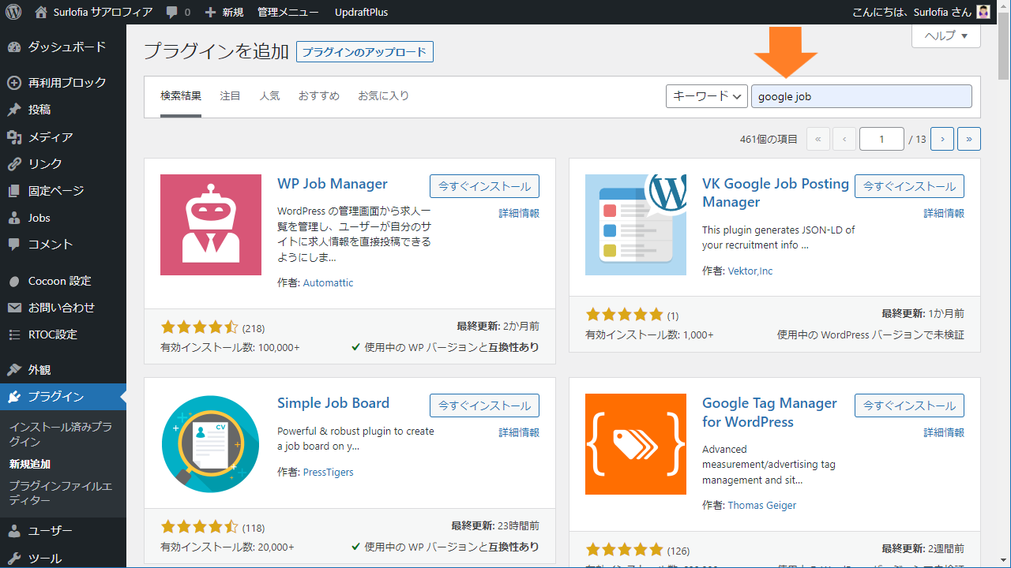Install WP Job Manager with 今すぐインストール
The width and height of the screenshot is (1011, 568).
click(485, 186)
